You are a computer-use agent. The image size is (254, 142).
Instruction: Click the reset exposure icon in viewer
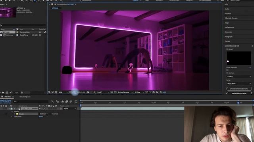point(160,92)
